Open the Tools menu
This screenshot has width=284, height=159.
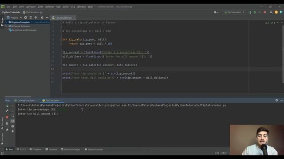point(66,7)
